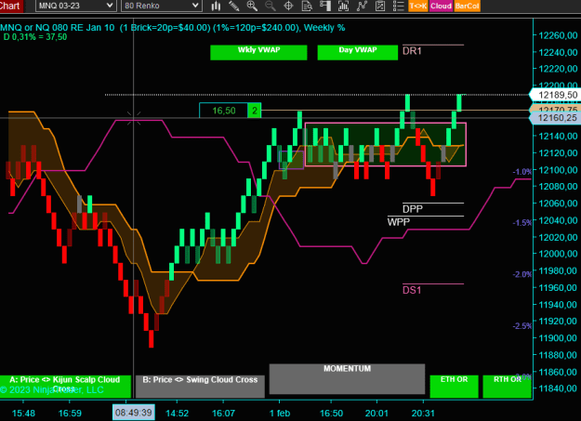
Task: Click the Wkly VWAP green button
Action: 258,52
